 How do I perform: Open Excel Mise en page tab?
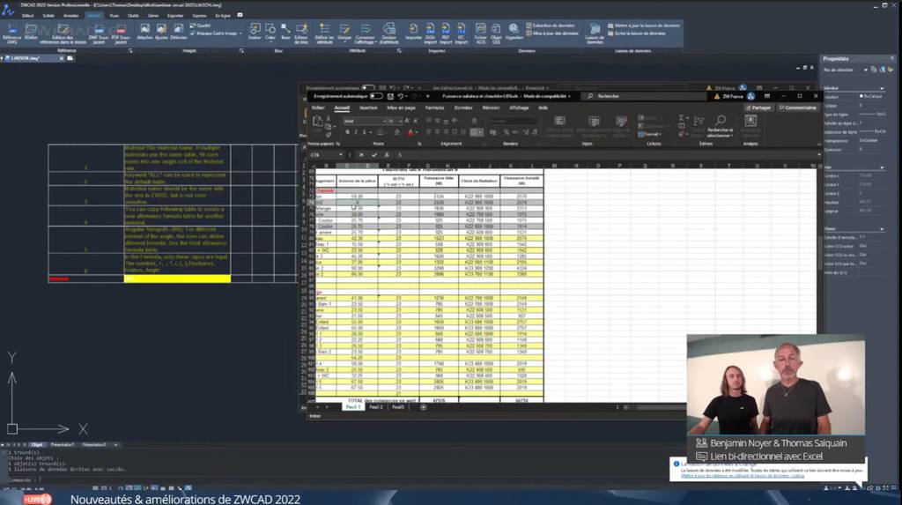pos(401,108)
